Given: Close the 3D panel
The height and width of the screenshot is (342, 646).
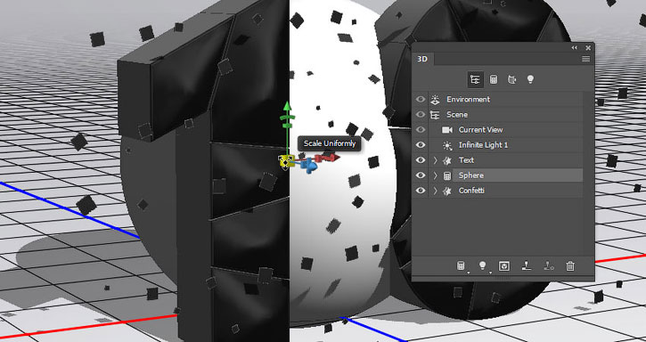Looking at the screenshot, I should pos(588,48).
